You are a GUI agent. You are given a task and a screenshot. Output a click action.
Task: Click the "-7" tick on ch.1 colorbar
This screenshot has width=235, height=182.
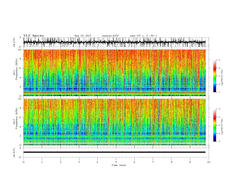219,92
